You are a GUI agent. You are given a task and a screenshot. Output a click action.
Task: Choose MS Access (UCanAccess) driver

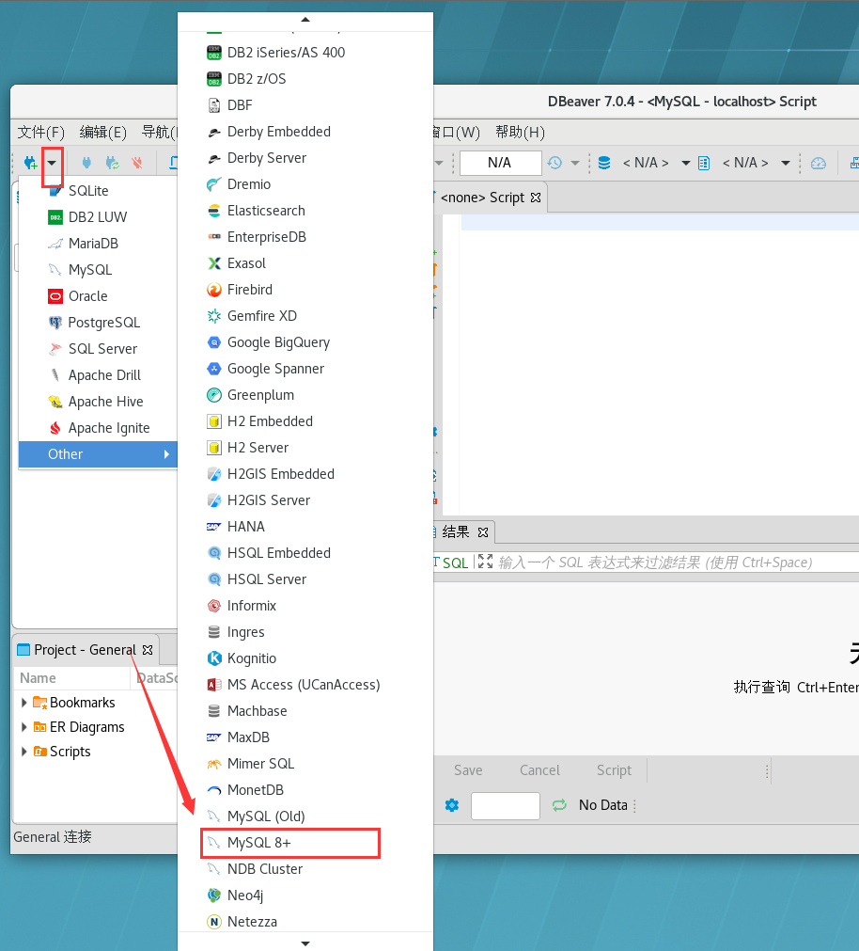305,685
